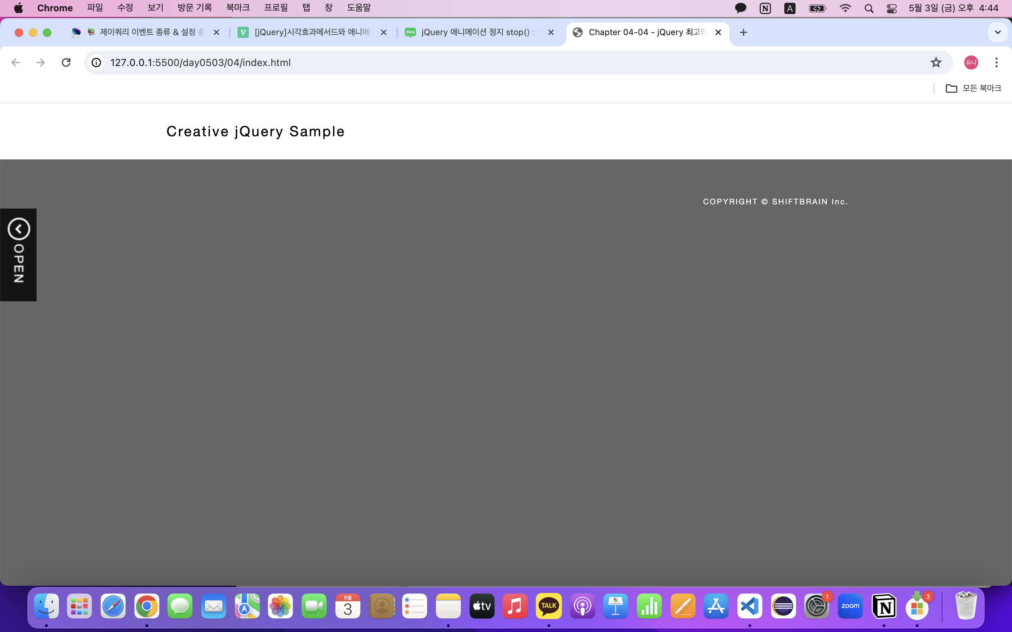Open the 북마크 menu in menu bar

tap(238, 7)
